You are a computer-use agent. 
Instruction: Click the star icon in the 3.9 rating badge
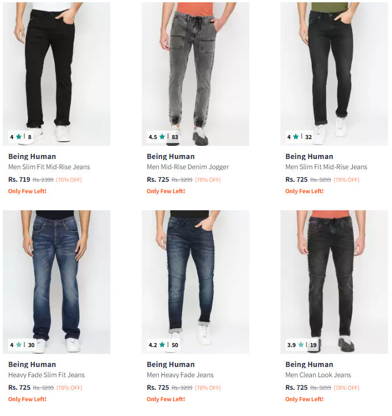300,345
